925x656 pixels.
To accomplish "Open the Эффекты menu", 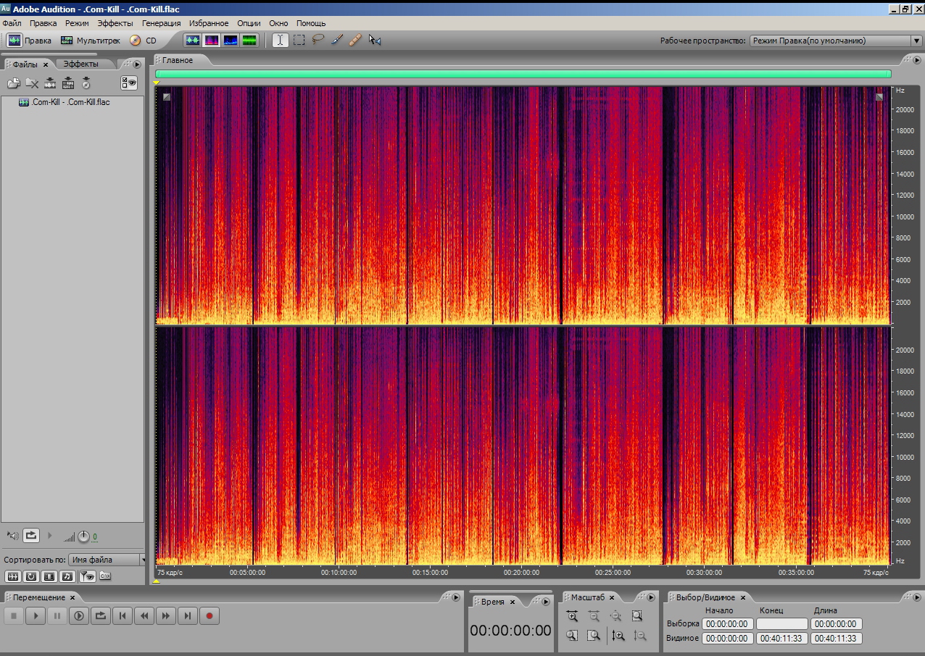I will (x=115, y=23).
